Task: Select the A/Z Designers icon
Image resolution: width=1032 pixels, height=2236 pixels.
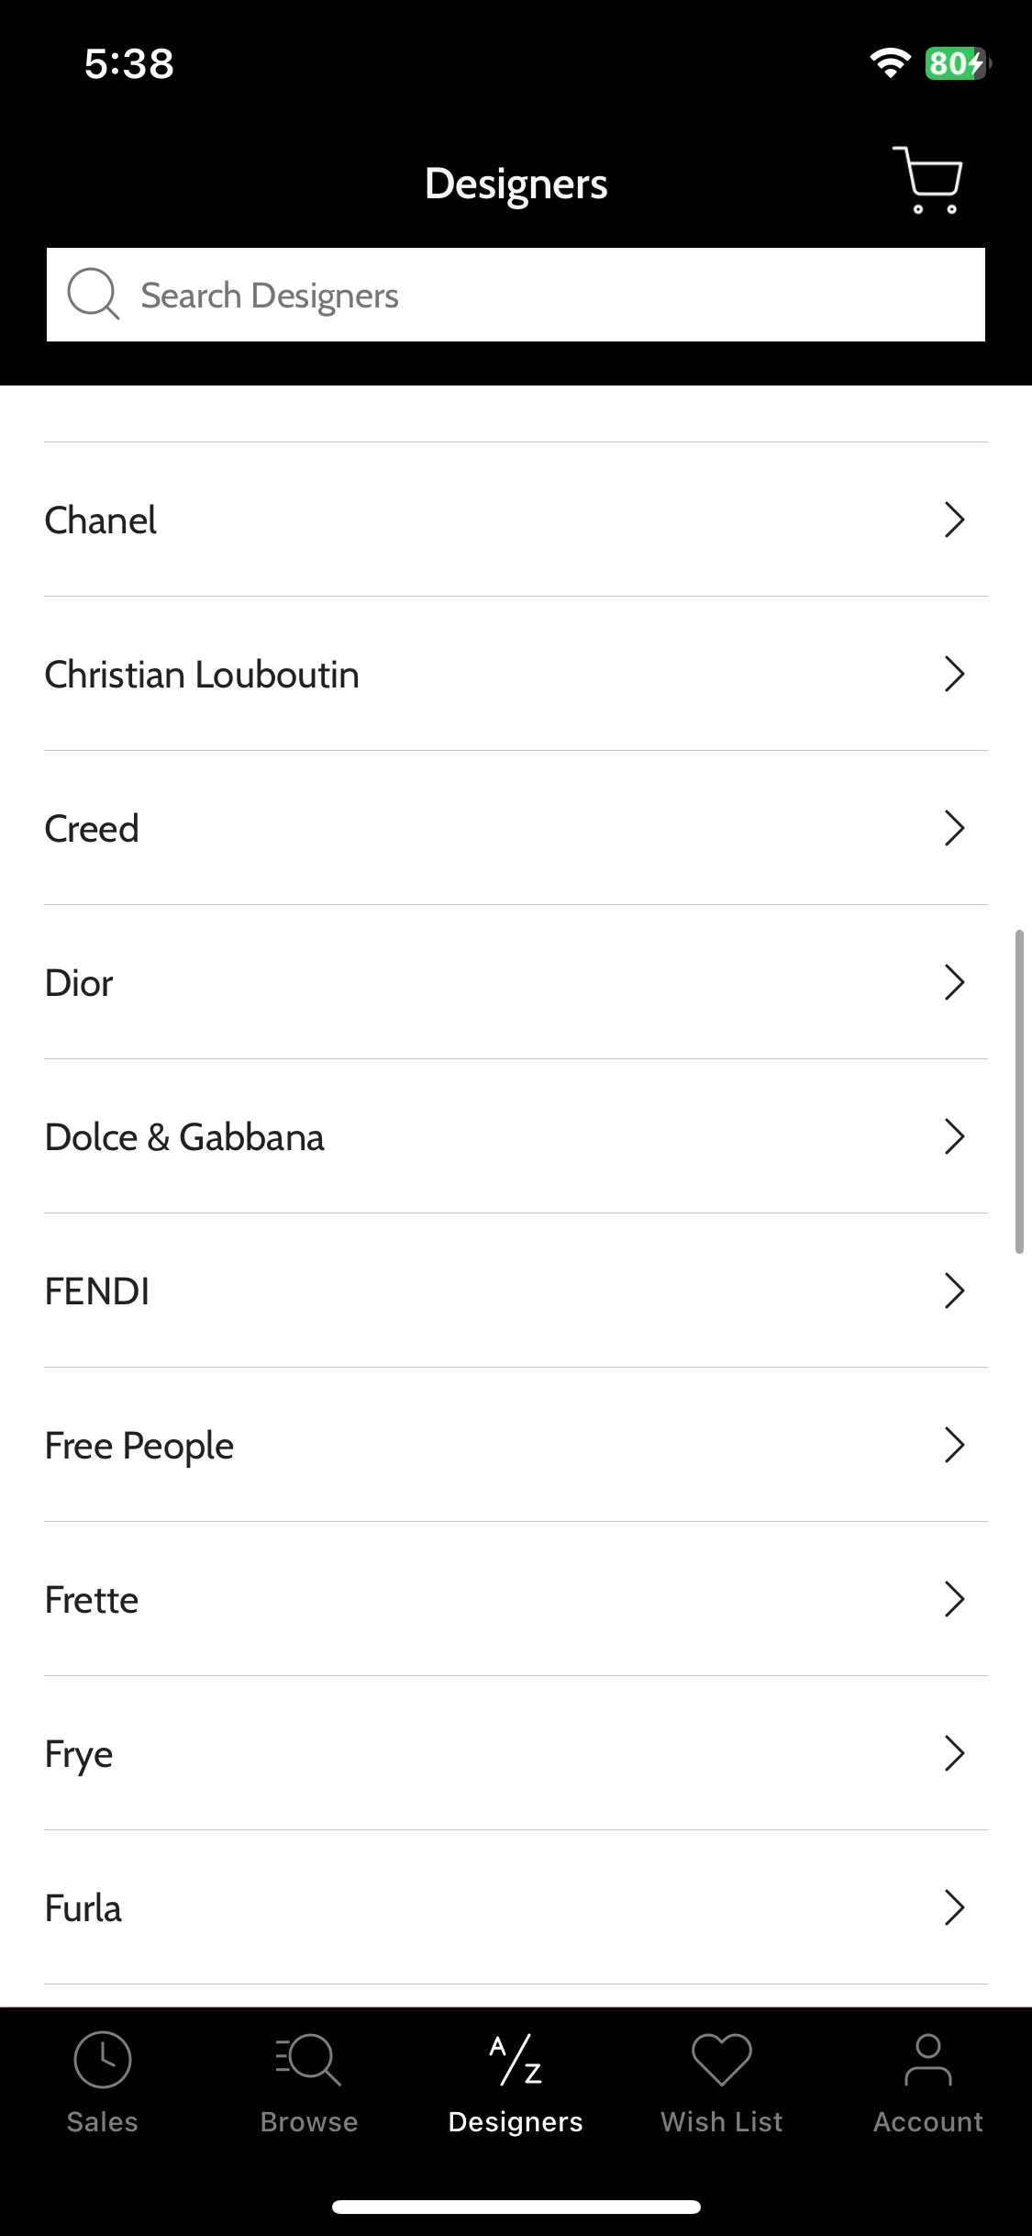Action: pos(516,2059)
